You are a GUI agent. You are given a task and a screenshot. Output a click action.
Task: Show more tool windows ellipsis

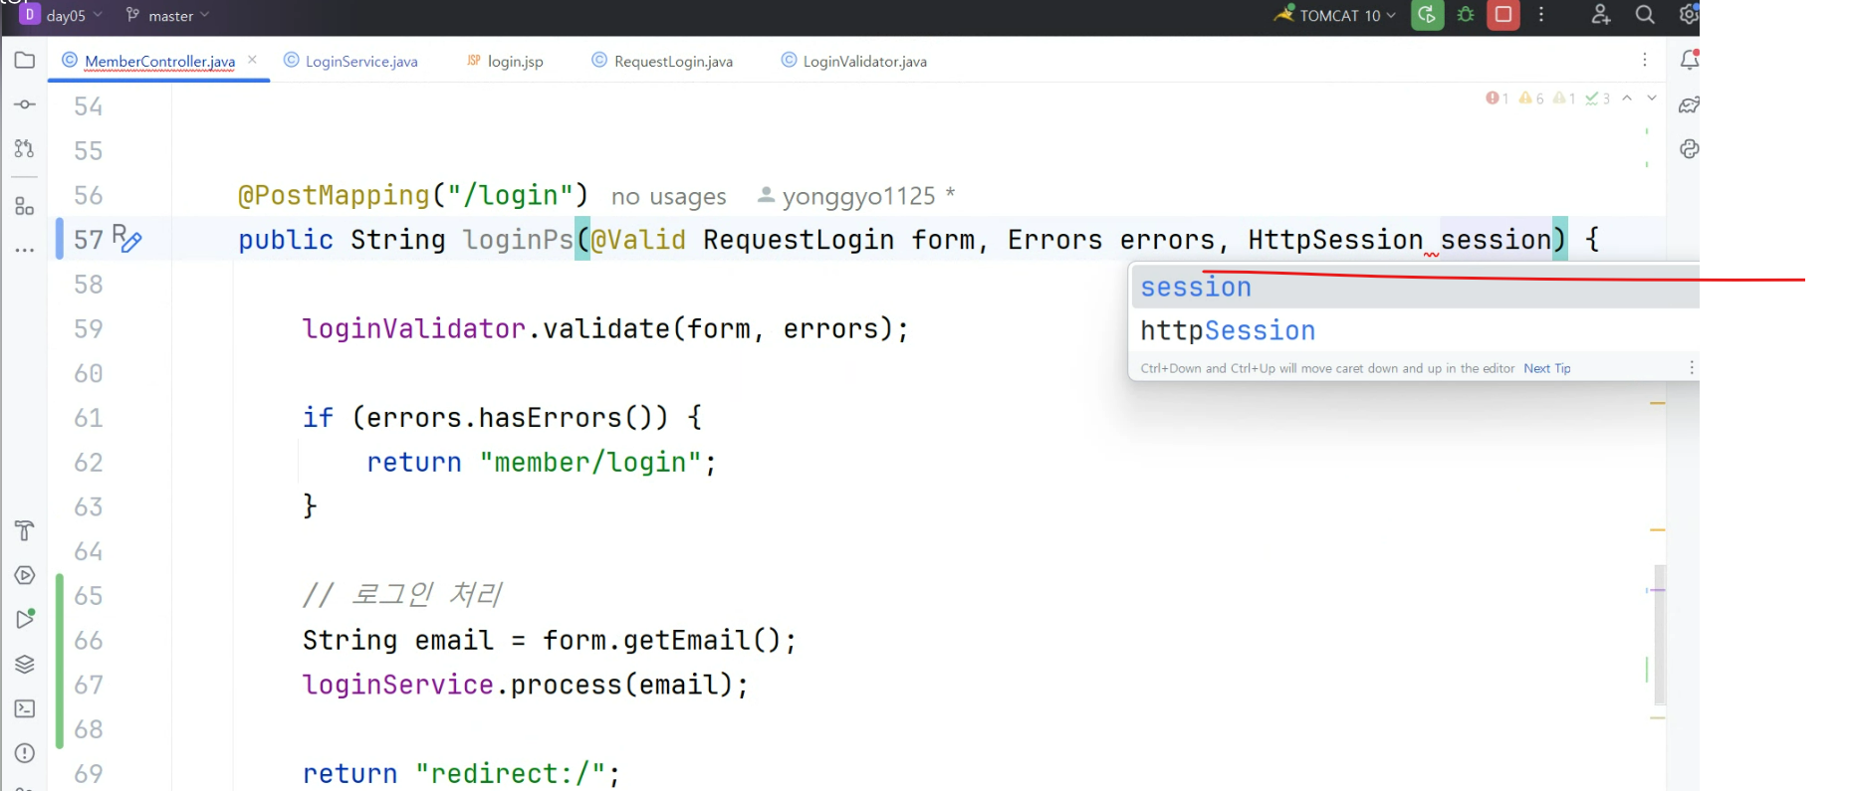pos(25,250)
